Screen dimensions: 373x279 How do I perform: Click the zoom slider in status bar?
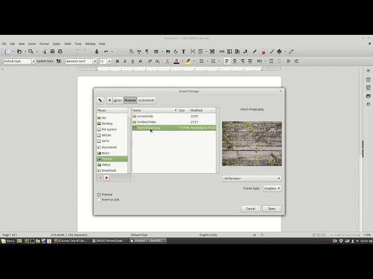(344, 235)
